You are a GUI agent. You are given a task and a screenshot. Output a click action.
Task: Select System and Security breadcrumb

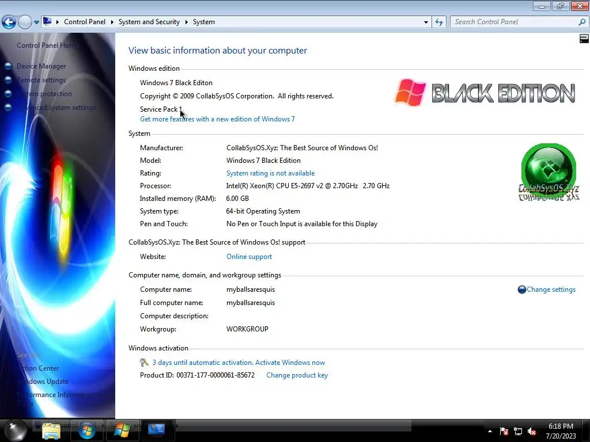[149, 22]
